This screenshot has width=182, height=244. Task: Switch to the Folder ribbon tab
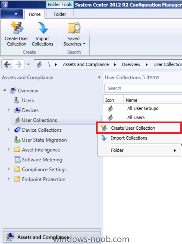(x=60, y=14)
